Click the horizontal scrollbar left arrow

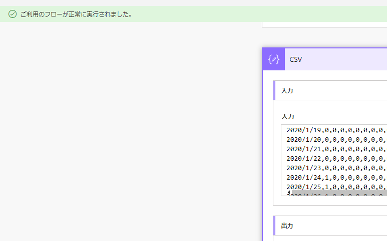coord(288,193)
